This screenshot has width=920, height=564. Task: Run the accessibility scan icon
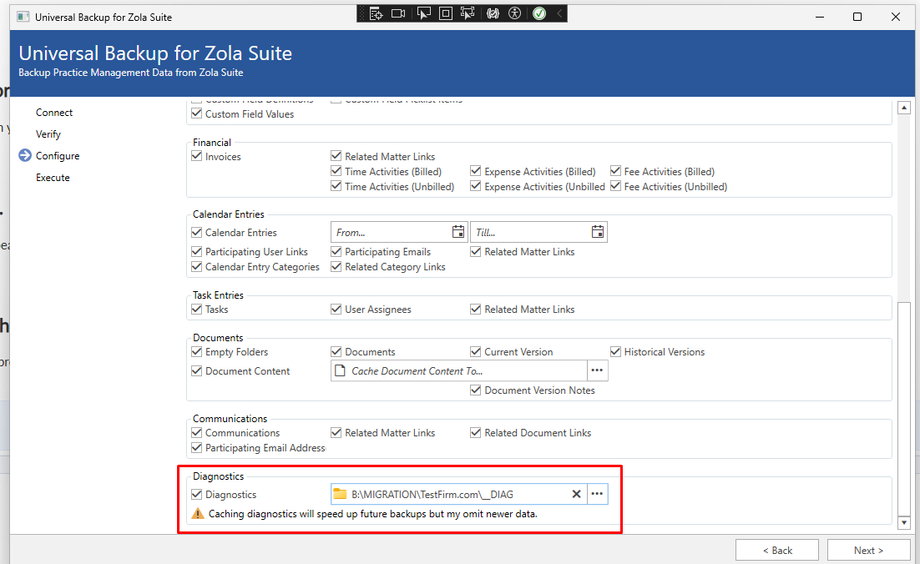(x=514, y=13)
